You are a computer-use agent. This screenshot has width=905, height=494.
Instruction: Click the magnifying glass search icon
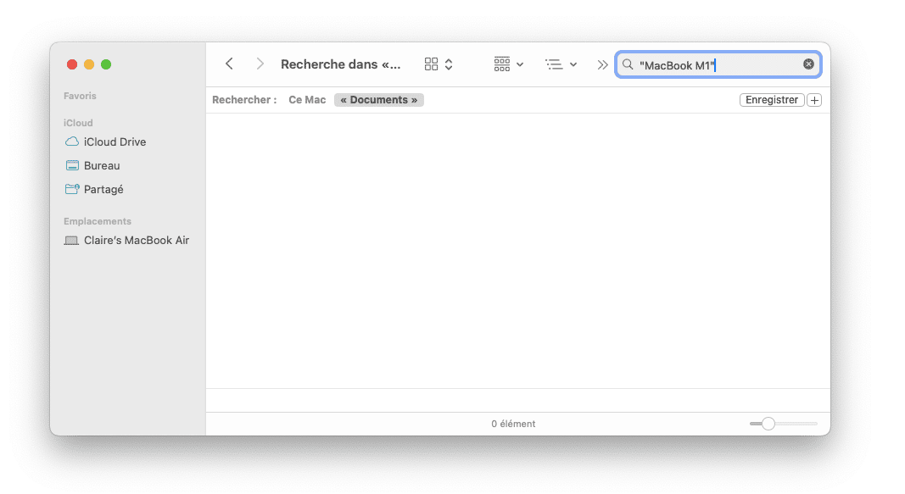pyautogui.click(x=628, y=64)
